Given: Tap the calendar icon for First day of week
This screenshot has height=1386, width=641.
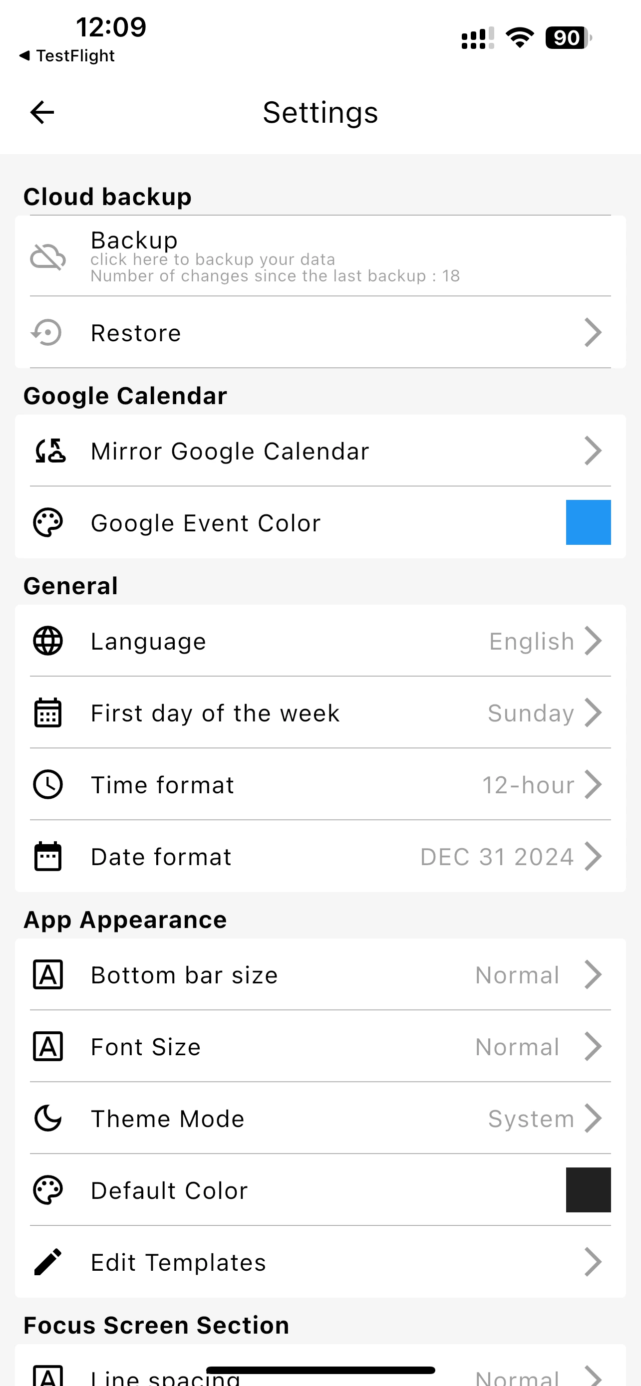Looking at the screenshot, I should (x=48, y=713).
